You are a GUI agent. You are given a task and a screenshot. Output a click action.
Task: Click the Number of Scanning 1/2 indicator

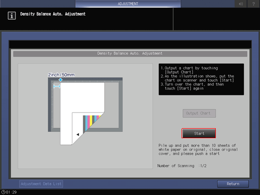click(182, 166)
